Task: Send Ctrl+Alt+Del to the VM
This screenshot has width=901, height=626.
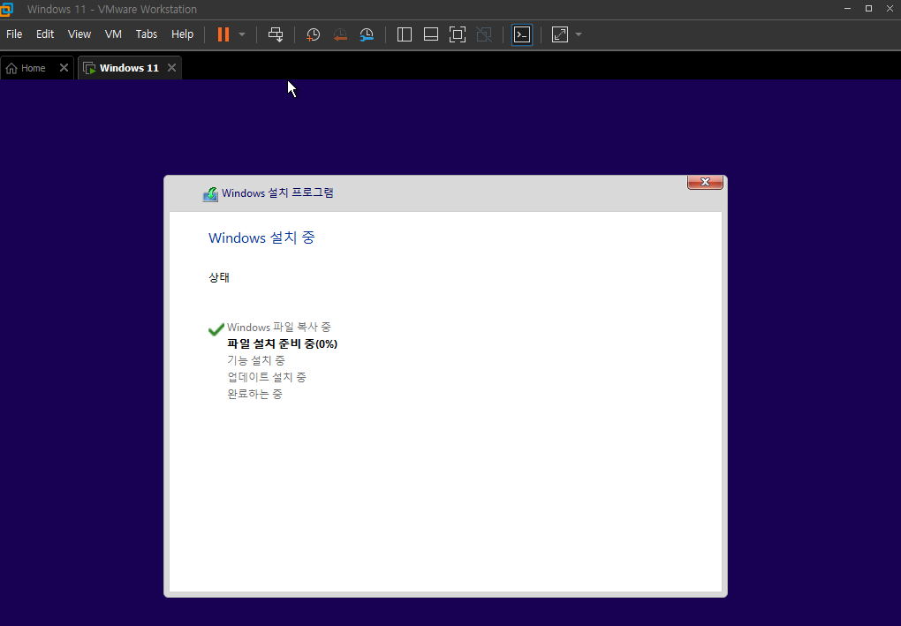Action: tap(276, 34)
